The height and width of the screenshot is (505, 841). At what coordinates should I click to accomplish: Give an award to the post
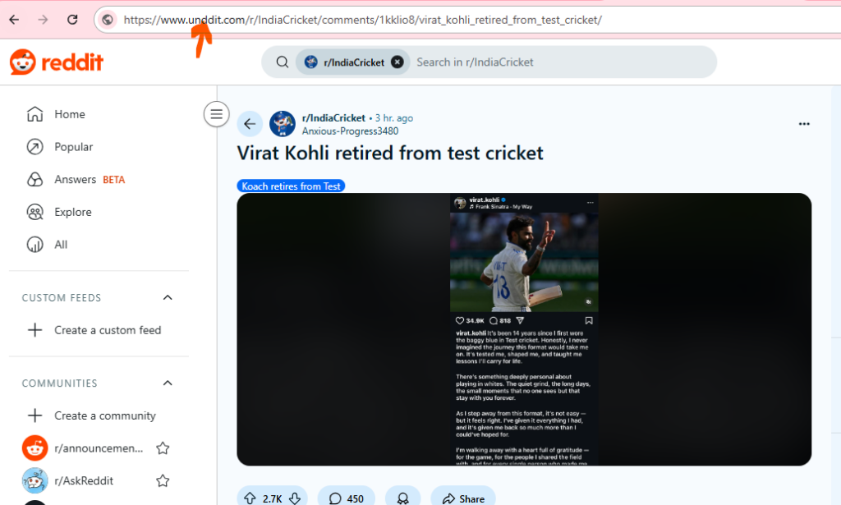coord(402,498)
